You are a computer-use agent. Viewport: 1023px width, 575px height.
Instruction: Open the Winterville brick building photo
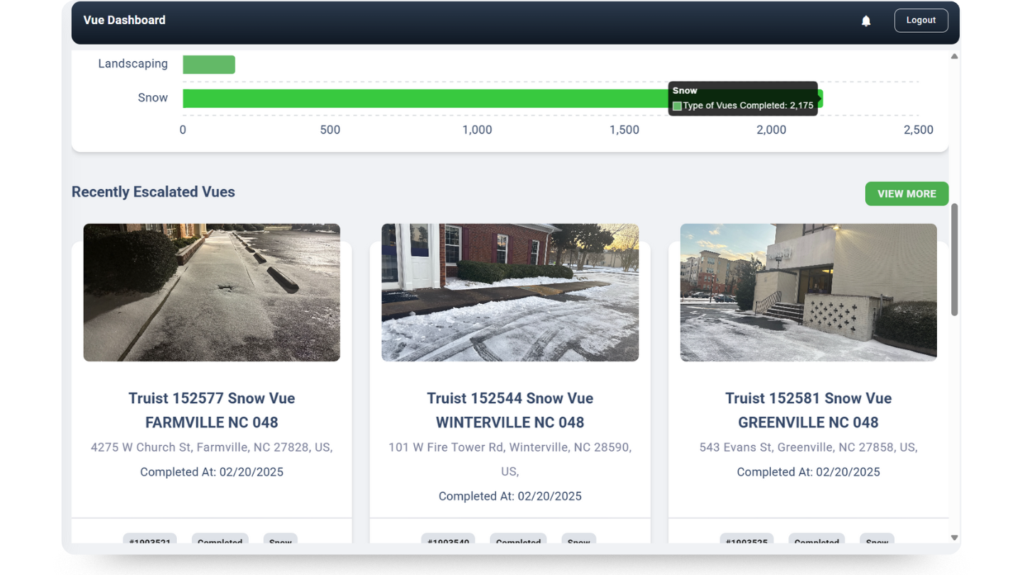(510, 292)
